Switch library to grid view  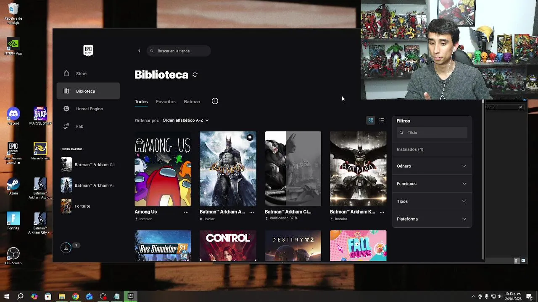371,120
